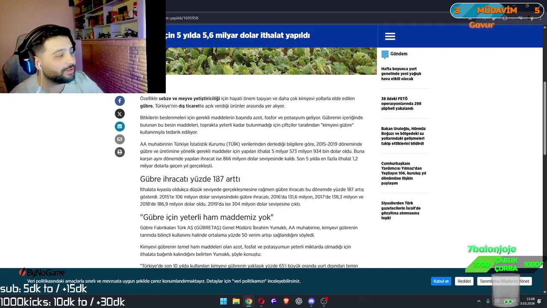Follow the 'sebze ve meyve yetiştiriciliği' link
This screenshot has height=308, width=547.
pyautogui.click(x=189, y=98)
